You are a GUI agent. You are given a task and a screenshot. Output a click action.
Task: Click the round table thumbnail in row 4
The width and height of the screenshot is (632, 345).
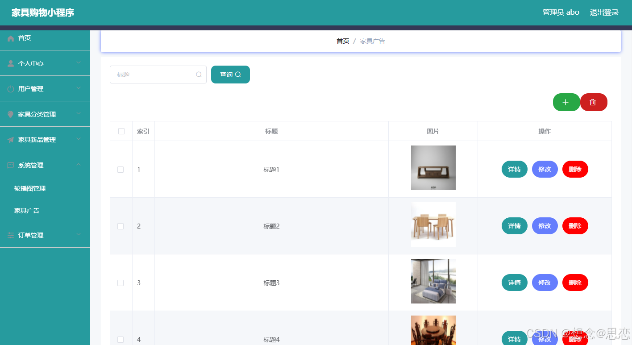pyautogui.click(x=433, y=330)
